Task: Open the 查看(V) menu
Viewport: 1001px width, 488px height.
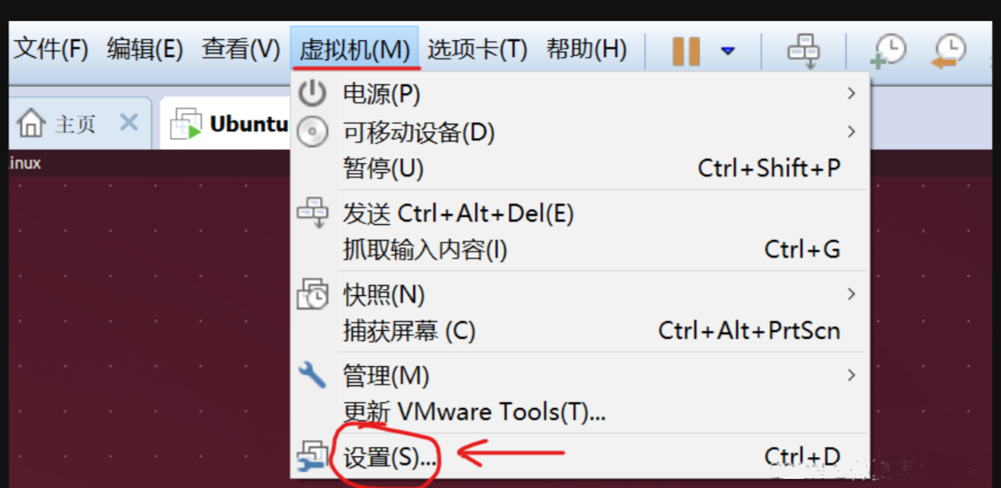Action: tap(241, 50)
